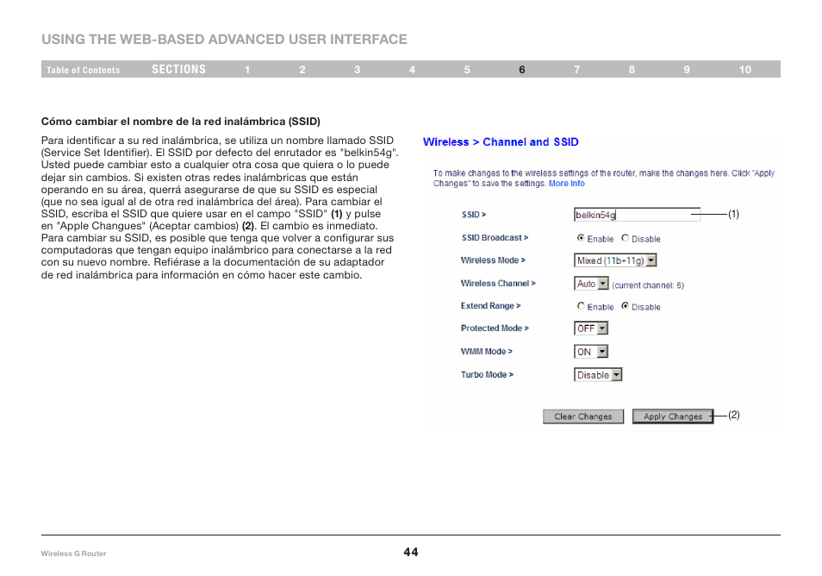822x576 pixels.
Task: Click the 'Wireless Channel >' label
Action: point(498,284)
